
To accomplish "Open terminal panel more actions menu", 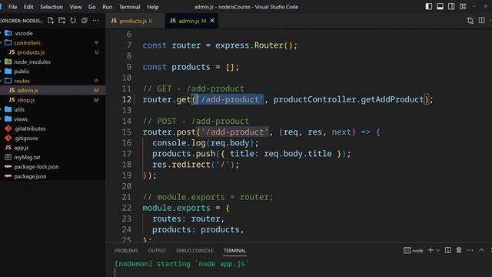I will (470, 250).
